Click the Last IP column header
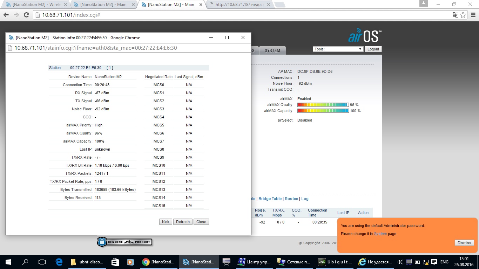 click(343, 213)
